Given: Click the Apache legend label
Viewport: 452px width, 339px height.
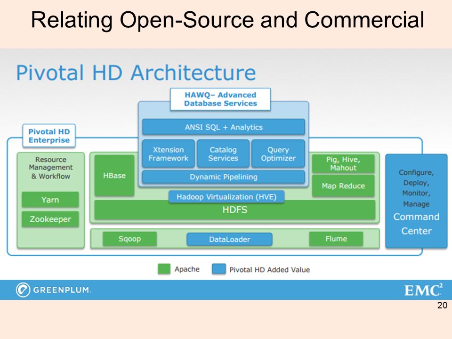Looking at the screenshot, I should click(187, 269).
